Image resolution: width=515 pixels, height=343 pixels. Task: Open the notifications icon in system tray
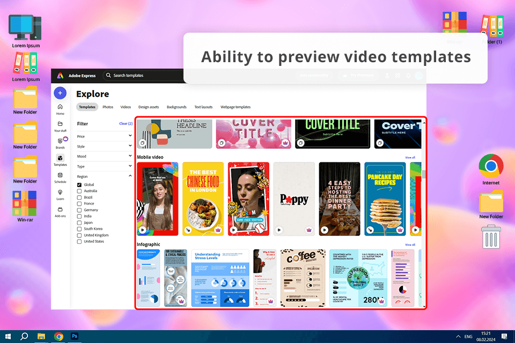504,336
